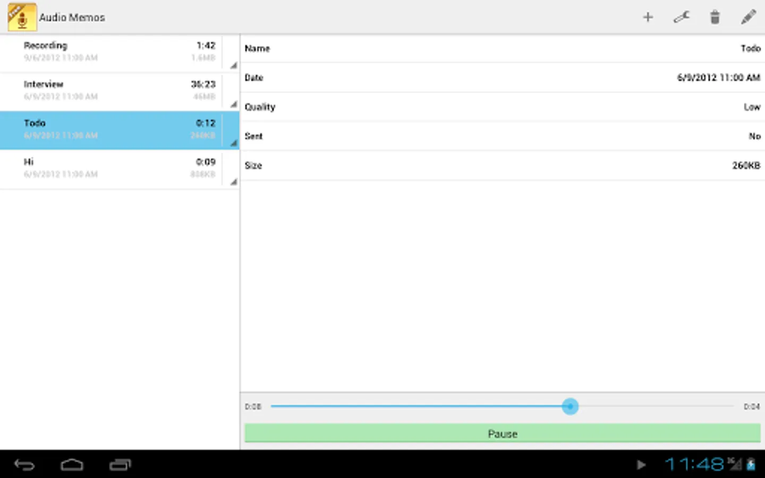Click the Date value 6/9/2012 11:00 AM

[718, 78]
